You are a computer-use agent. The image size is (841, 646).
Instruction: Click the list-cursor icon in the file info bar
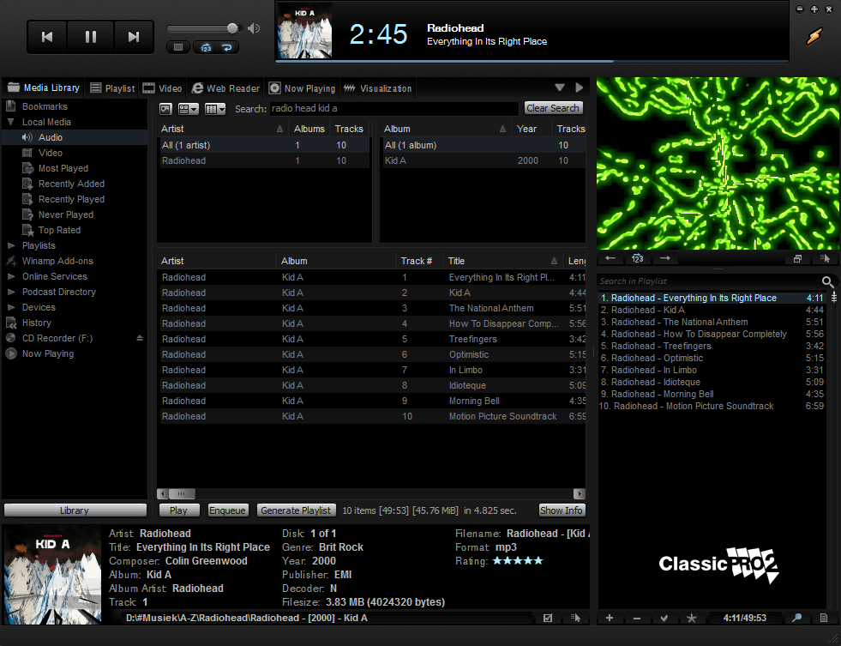(575, 618)
